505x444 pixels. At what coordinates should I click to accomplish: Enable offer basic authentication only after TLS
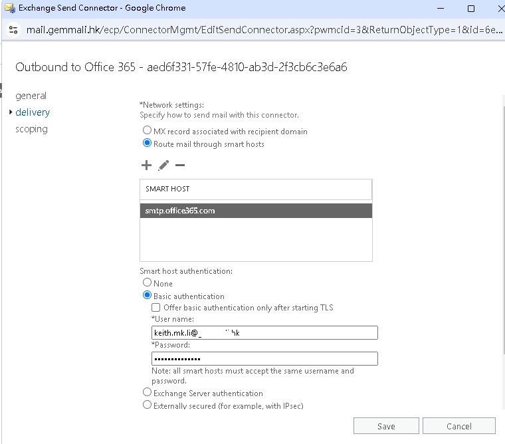[x=156, y=307]
